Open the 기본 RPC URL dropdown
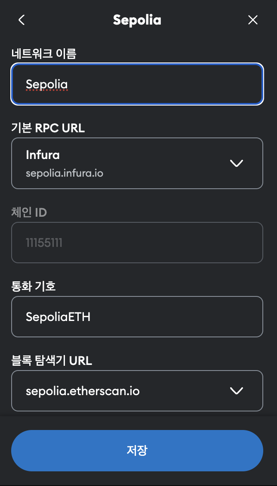277x486 pixels. coord(137,163)
